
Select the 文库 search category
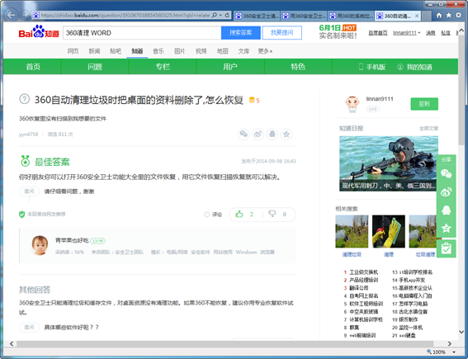tap(243, 51)
